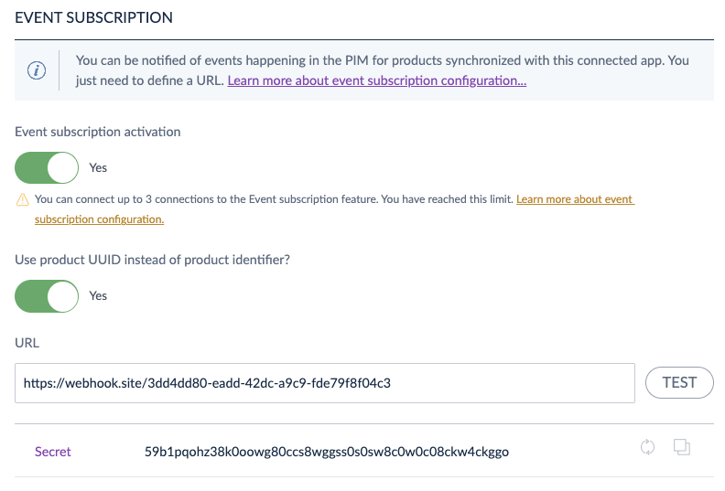Click the Use product UUID question label
725x491 pixels.
point(152,260)
